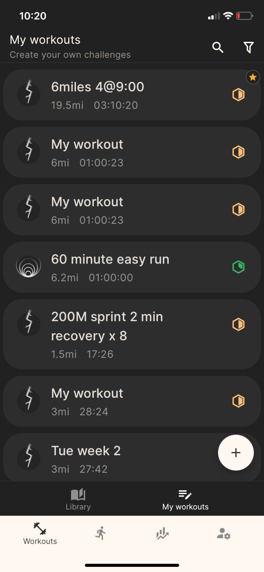The width and height of the screenshot is (264, 572).
Task: Tap the filter funnel icon
Action: pos(249,47)
